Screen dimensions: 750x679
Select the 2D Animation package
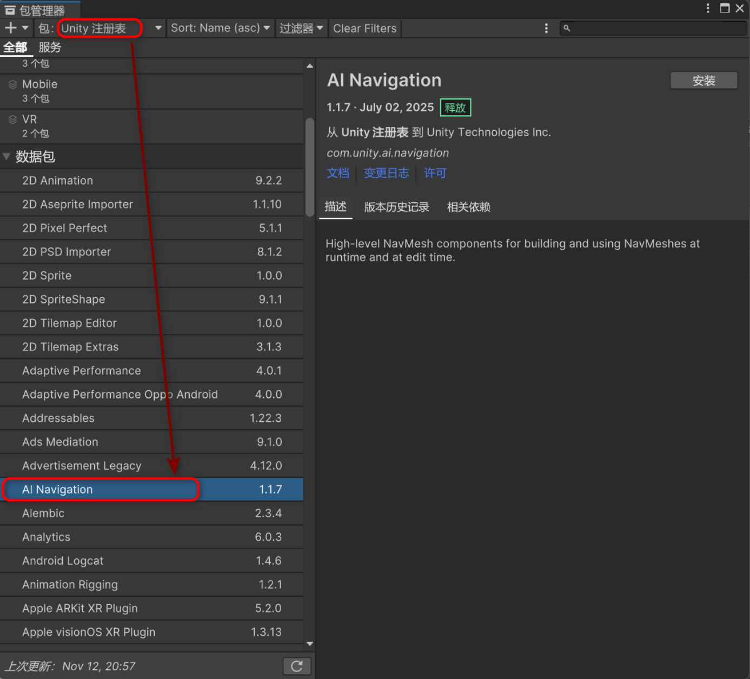tap(151, 181)
